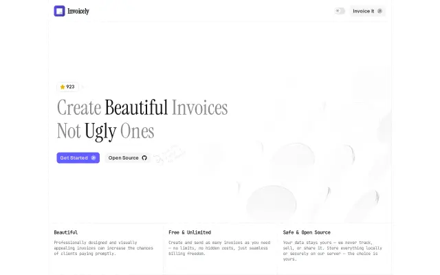Click the Not Ugly Ones headline line
Viewport: 440px width, 275px height.
pyautogui.click(x=105, y=131)
